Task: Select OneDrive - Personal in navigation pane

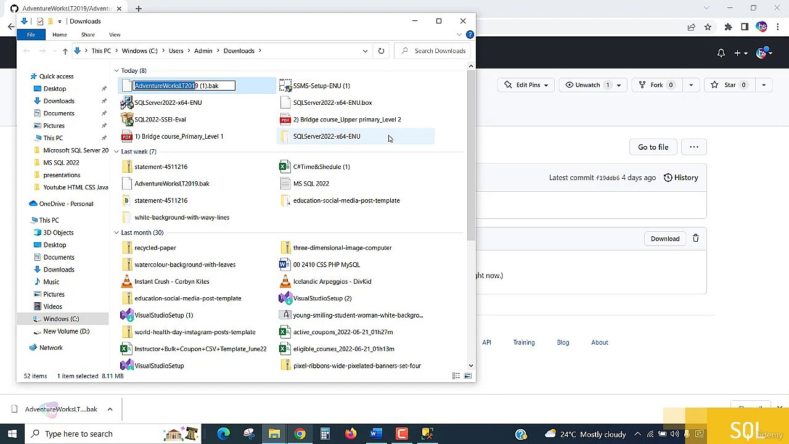Action: coord(66,204)
